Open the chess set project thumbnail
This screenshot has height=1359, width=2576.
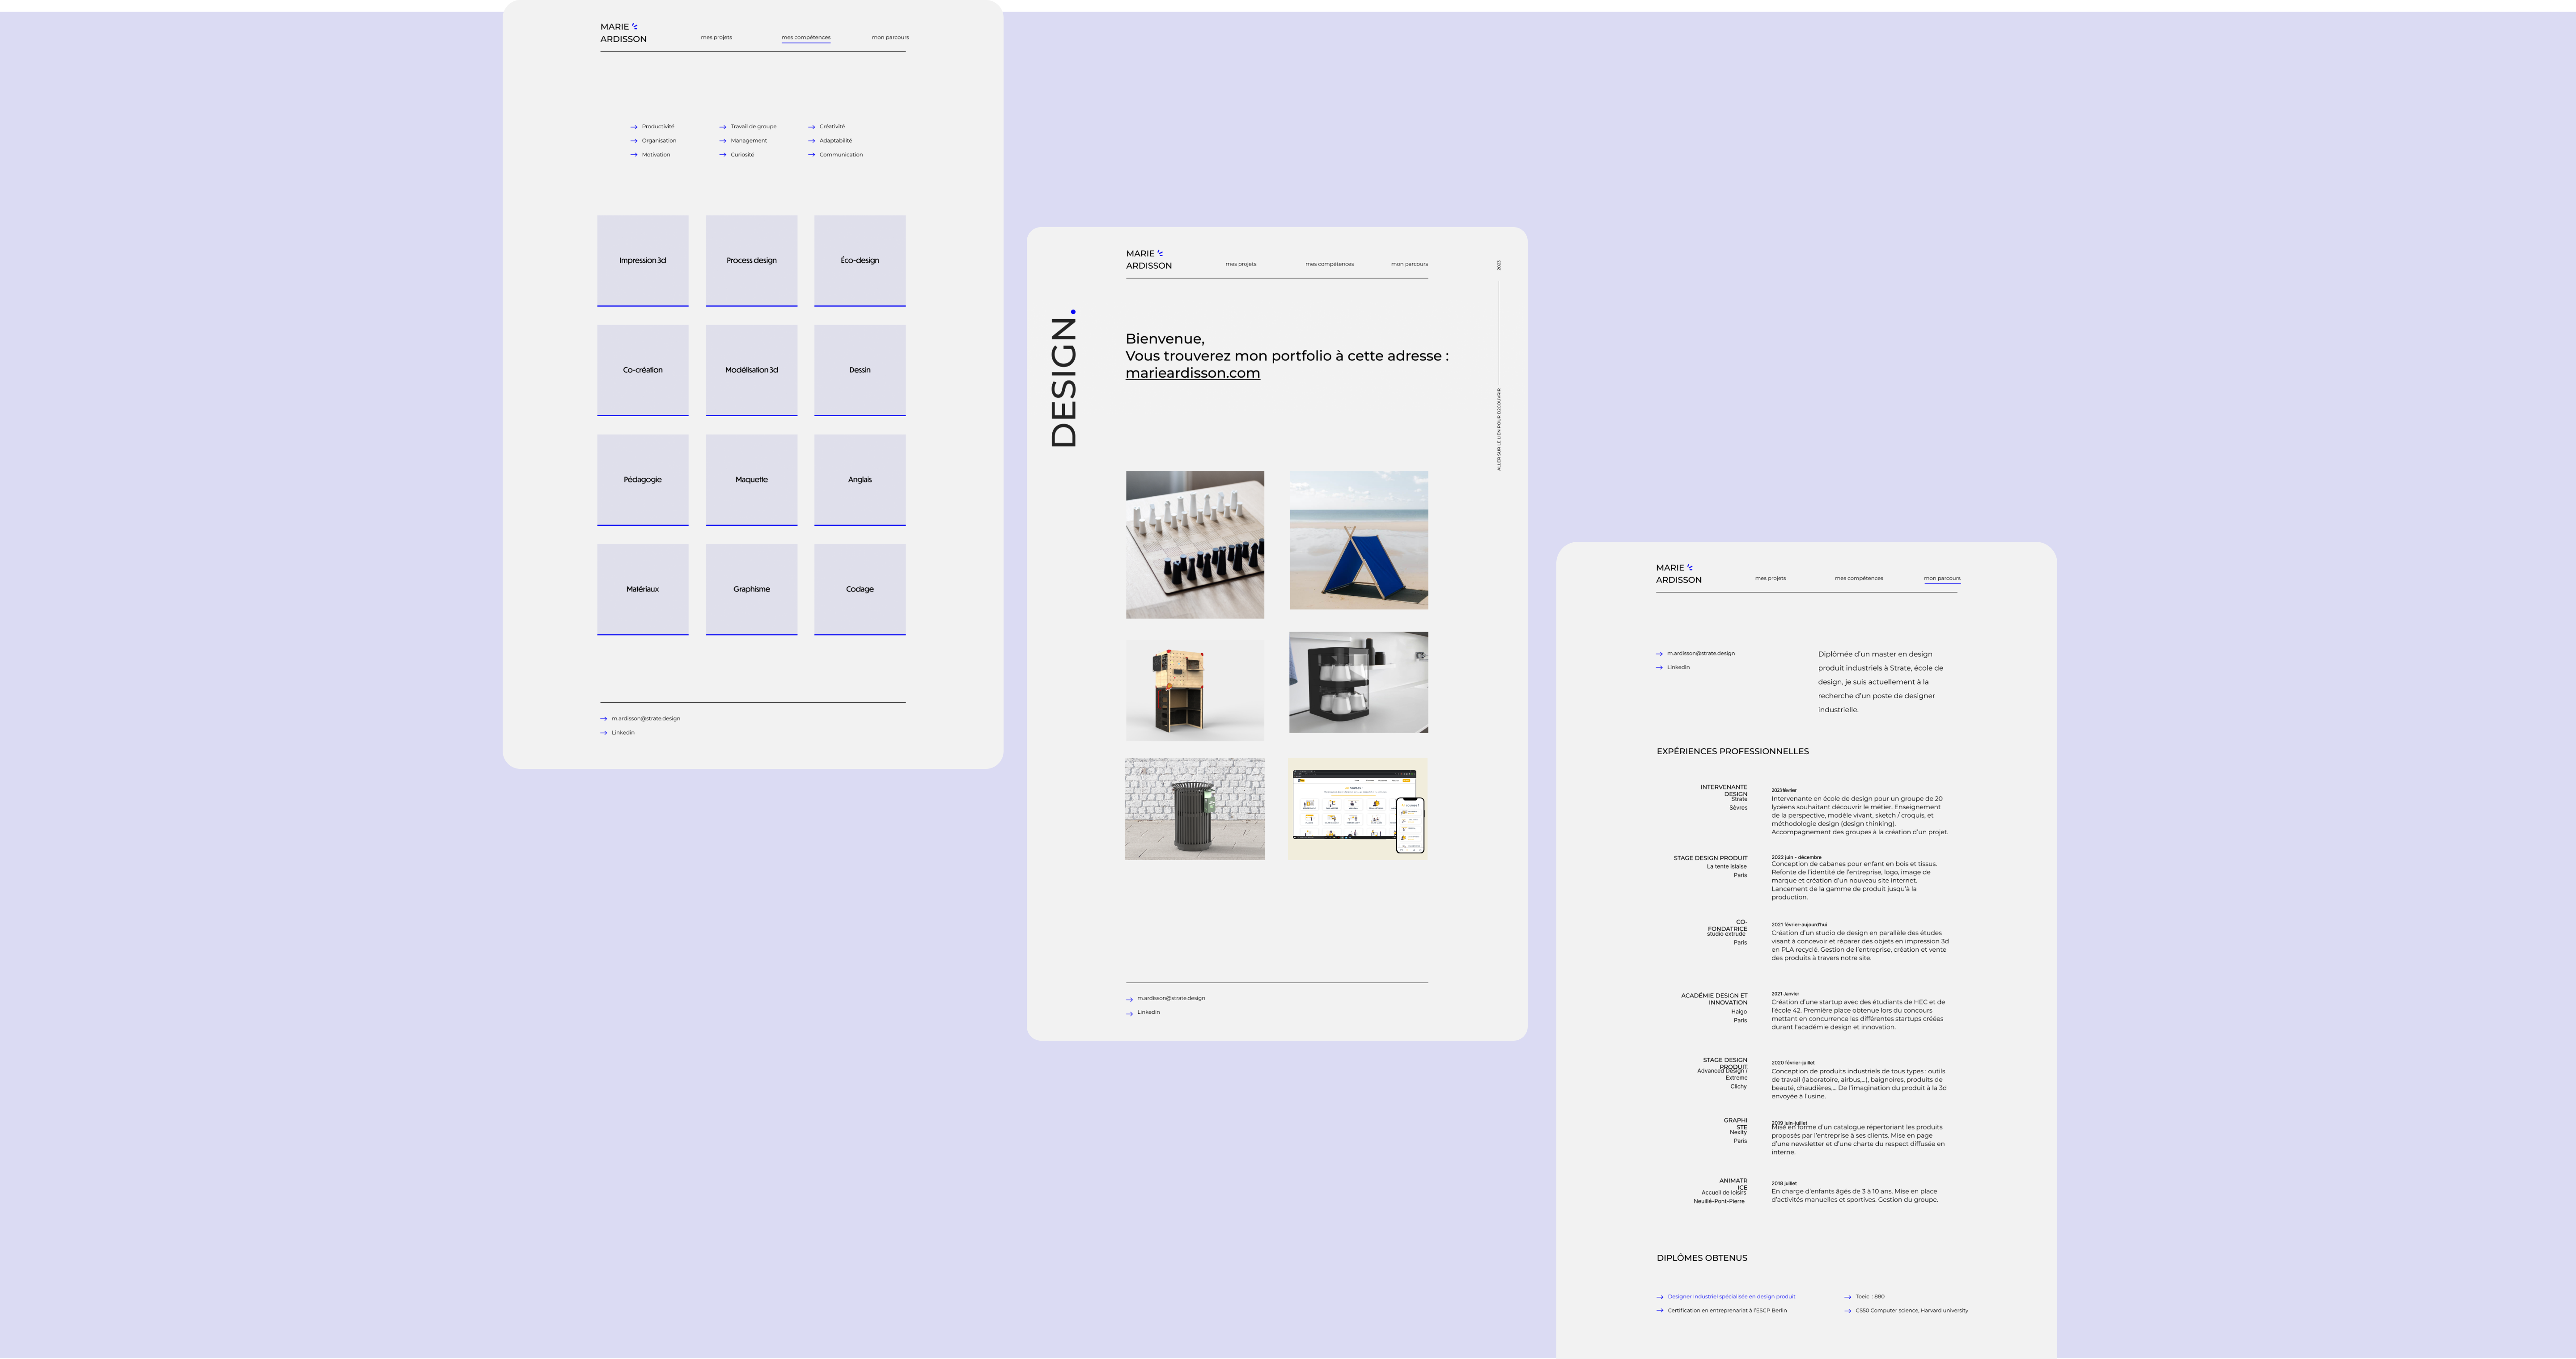tap(1195, 544)
